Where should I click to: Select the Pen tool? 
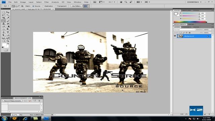pyautogui.click(x=4, y=32)
